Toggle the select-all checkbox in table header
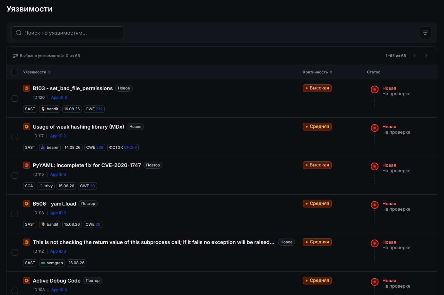Viewport: 444px width, 295px height. (x=15, y=72)
